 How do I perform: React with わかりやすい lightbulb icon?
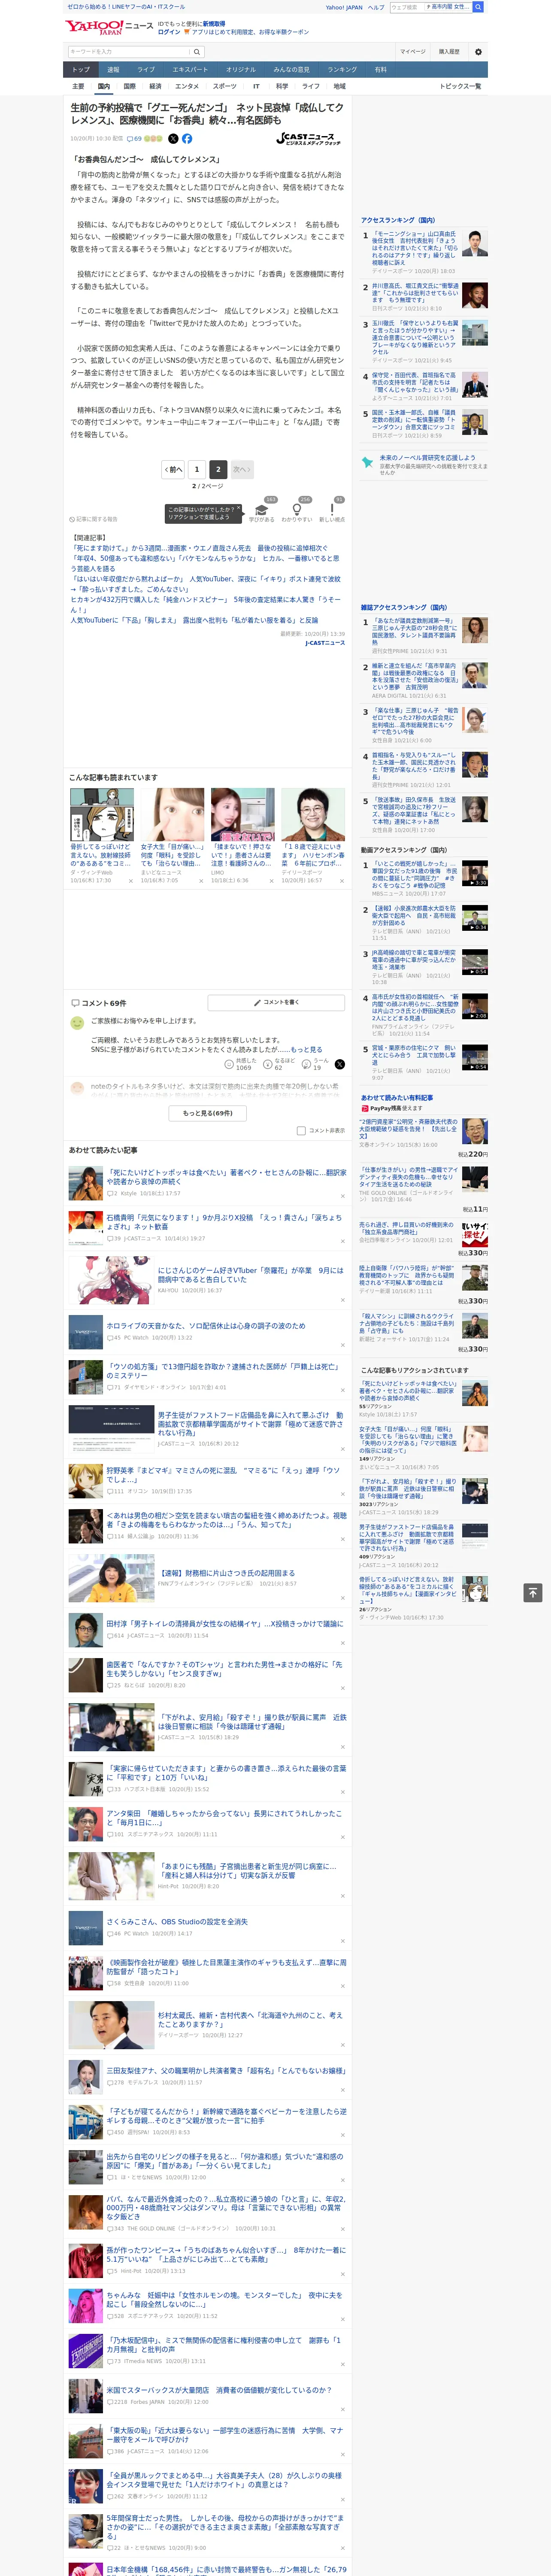[296, 510]
